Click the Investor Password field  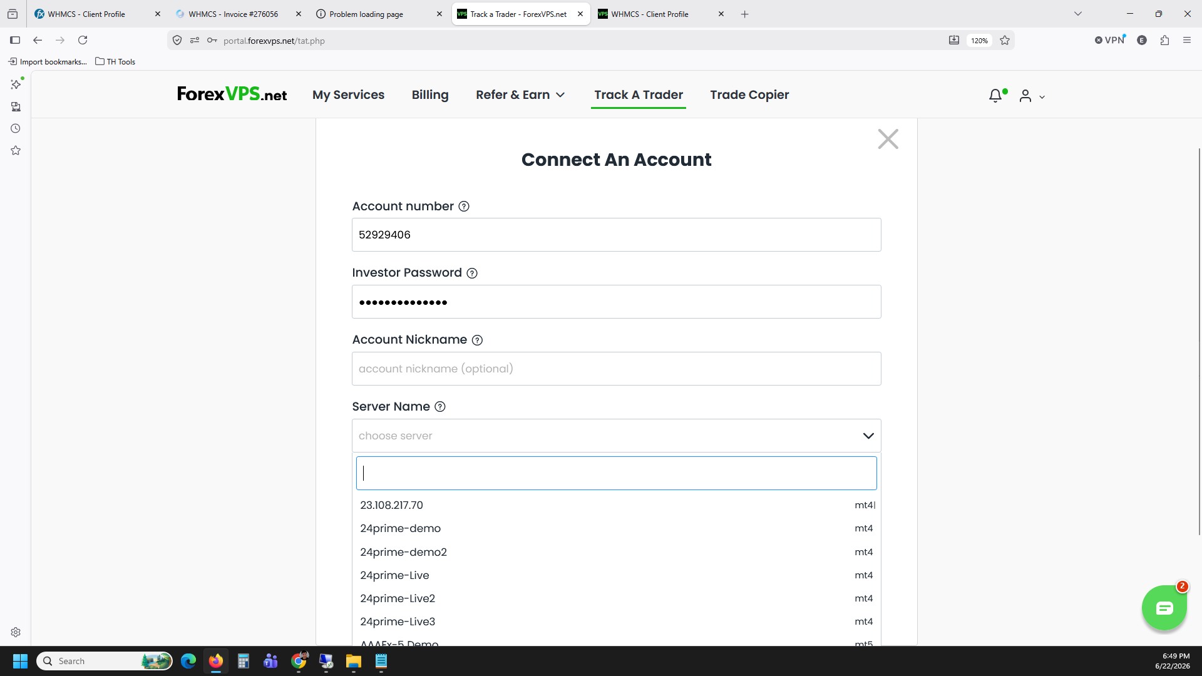616,302
